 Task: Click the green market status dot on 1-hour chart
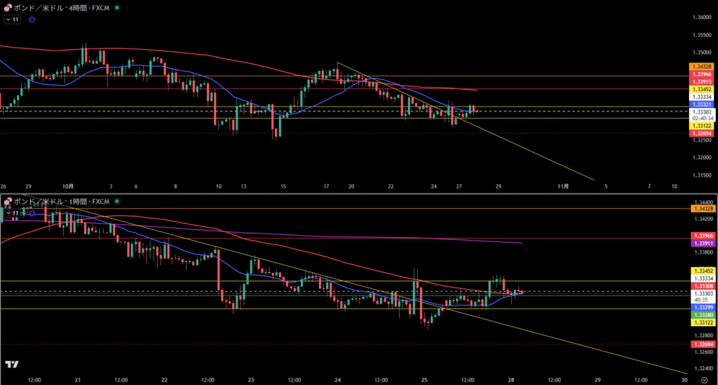tap(116, 201)
